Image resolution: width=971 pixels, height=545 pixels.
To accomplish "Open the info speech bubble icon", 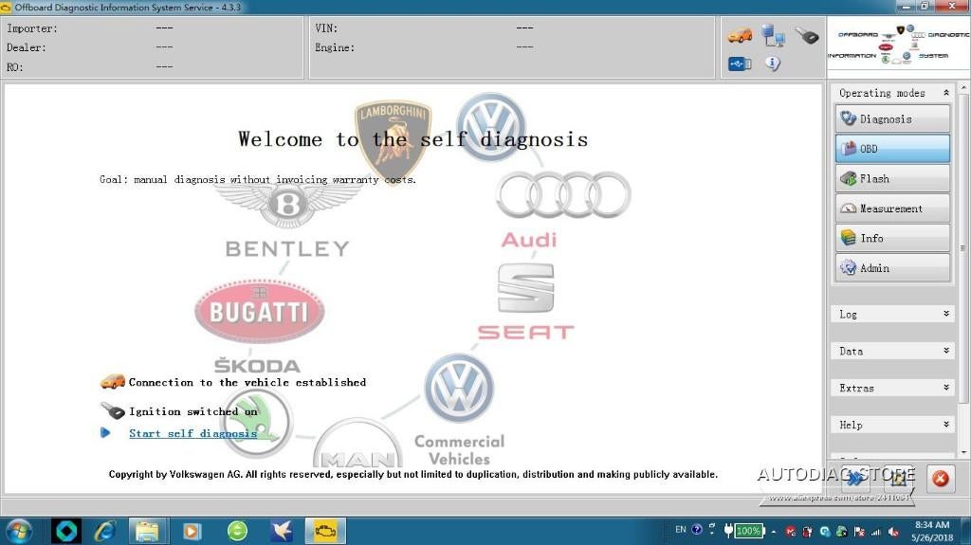I will click(x=773, y=64).
